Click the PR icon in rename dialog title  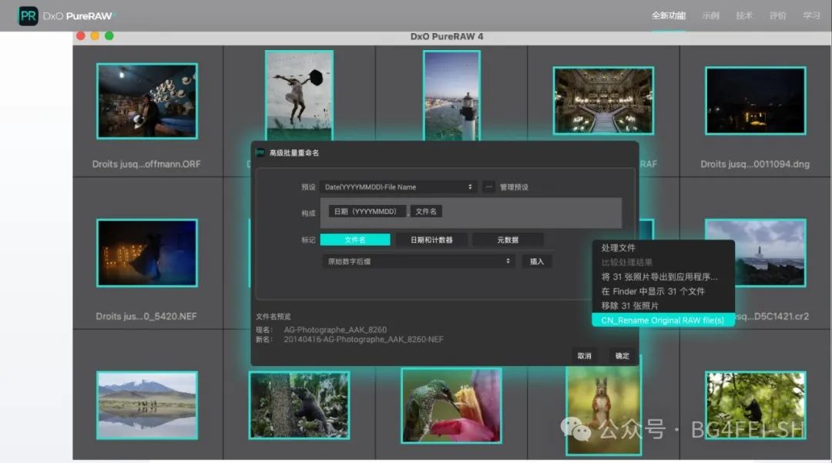point(260,153)
